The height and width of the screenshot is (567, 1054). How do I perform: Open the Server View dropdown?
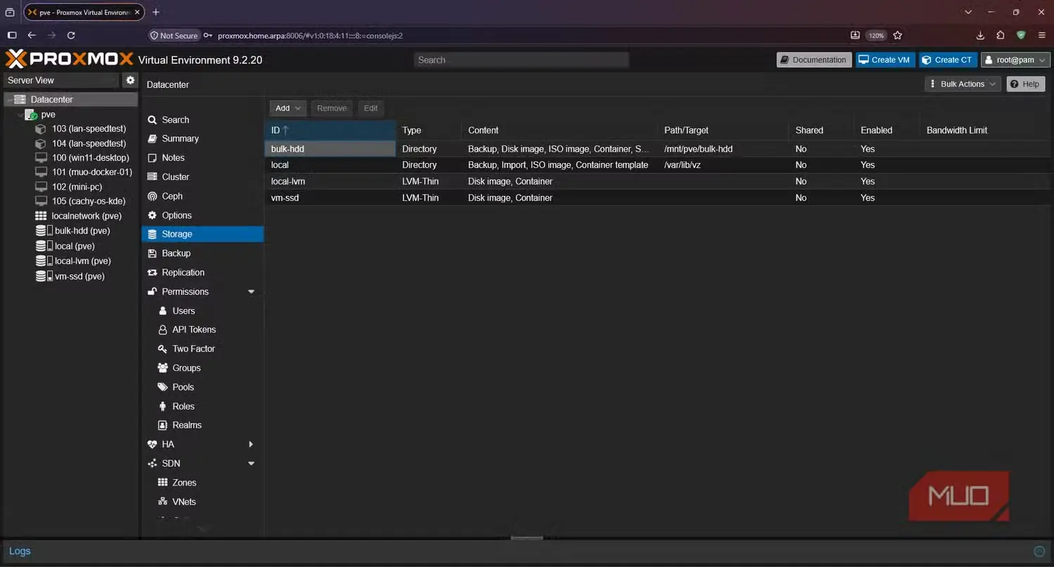click(62, 80)
